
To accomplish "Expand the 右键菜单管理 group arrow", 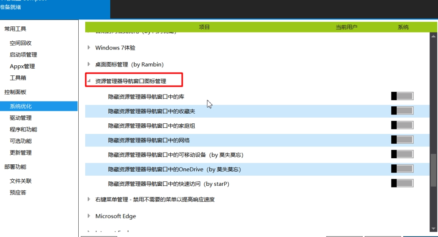I will pyautogui.click(x=89, y=199).
